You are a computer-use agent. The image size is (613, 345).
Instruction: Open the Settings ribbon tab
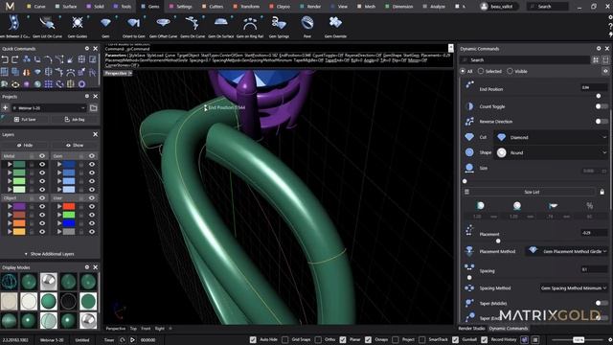click(x=181, y=7)
